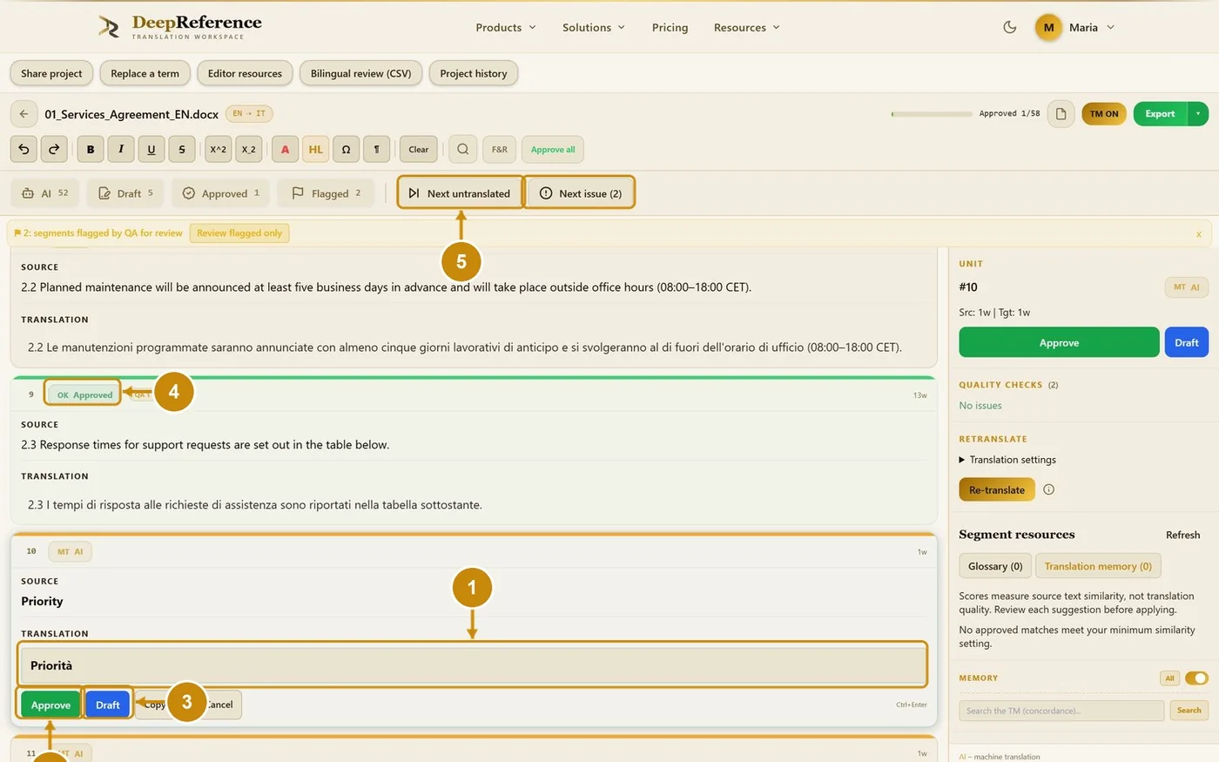Expand Translation settings
The height and width of the screenshot is (762, 1219).
(x=1007, y=460)
